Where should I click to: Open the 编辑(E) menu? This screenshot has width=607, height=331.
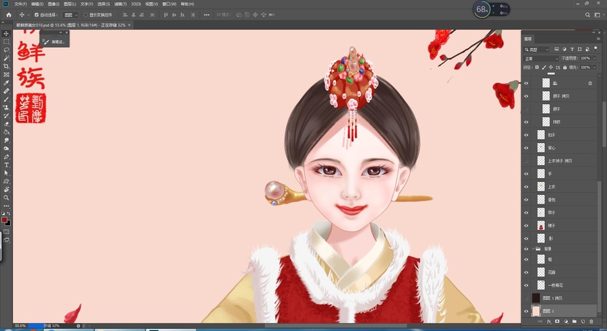37,4
